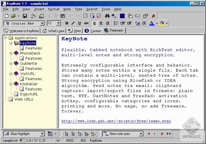Switch to the Contact tab
This screenshot has width=206, height=144.
(x=93, y=31)
